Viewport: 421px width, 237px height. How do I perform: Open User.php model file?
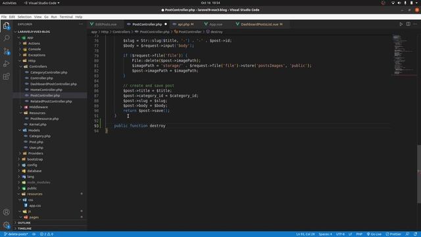coord(36,147)
